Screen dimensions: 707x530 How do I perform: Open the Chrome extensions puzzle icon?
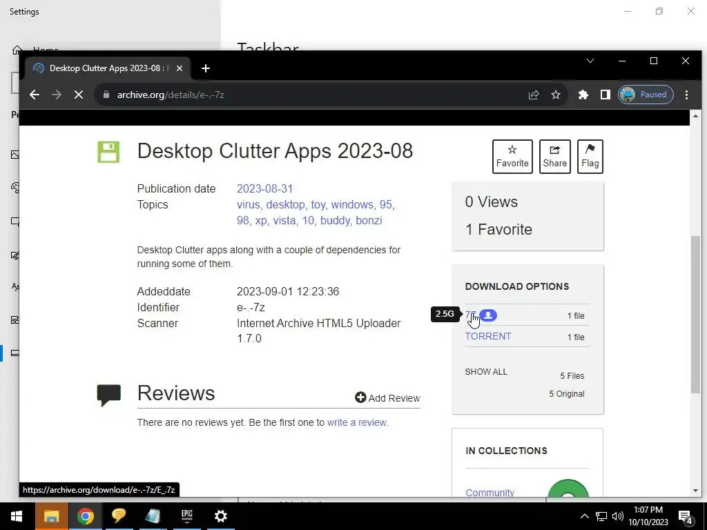click(x=583, y=95)
